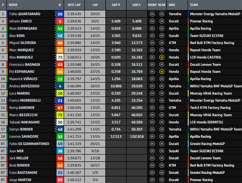Viewport: 242px width, 183px height.
Task: Click Dovizioso's front tyre M icon
Action: [152, 86]
